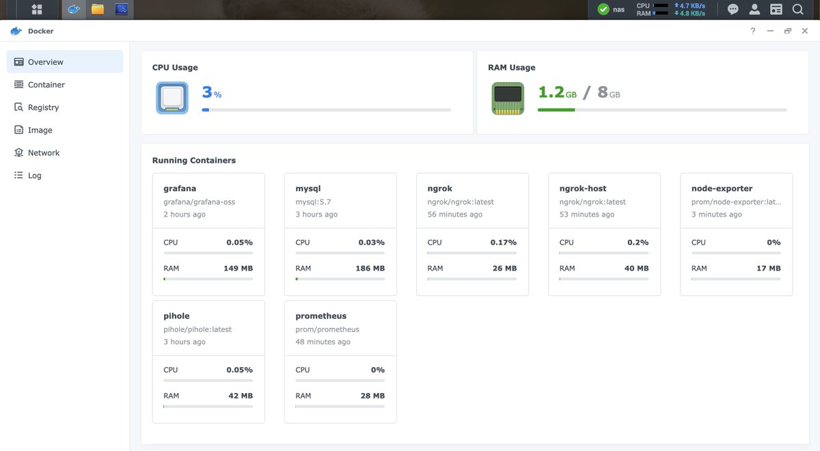Open the ngrok container card title
This screenshot has height=451, width=820.
[440, 189]
